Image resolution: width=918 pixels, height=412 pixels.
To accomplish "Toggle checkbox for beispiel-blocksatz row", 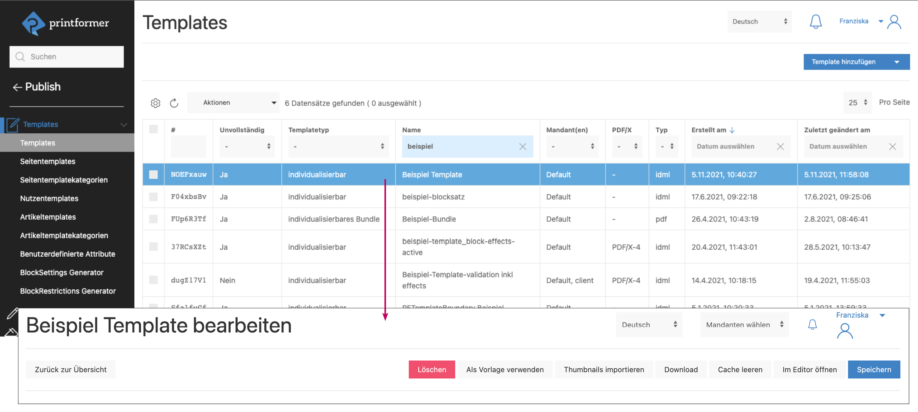I will click(153, 197).
